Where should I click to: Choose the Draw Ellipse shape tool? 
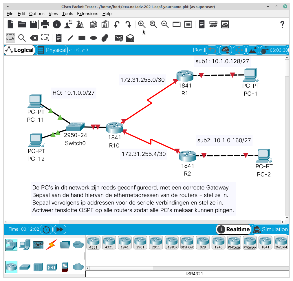(x=93, y=38)
